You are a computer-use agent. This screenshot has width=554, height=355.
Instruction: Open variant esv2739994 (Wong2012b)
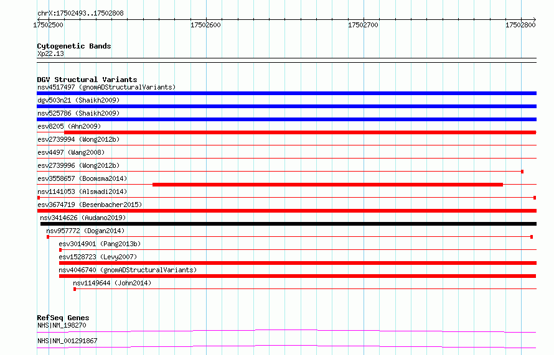click(x=78, y=139)
